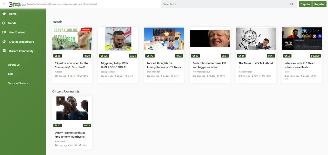
Task: Open the 3SPEAK.ONLINE Now Open thumbnail
Action: click(72, 39)
